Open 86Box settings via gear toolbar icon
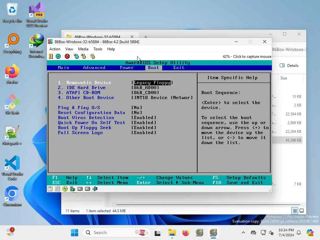Screen dimensions: 320x240 click(92, 56)
